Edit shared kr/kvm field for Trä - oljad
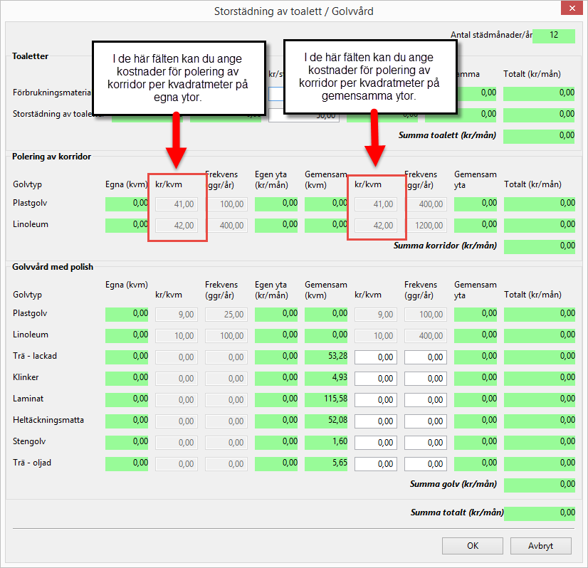This screenshot has height=568, width=588. click(376, 464)
